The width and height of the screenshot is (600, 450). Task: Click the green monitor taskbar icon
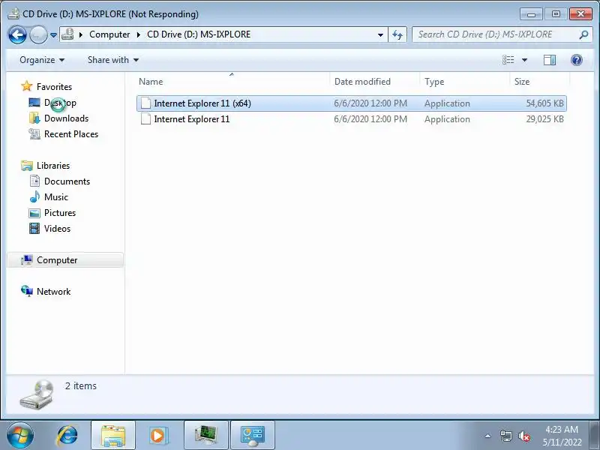205,436
